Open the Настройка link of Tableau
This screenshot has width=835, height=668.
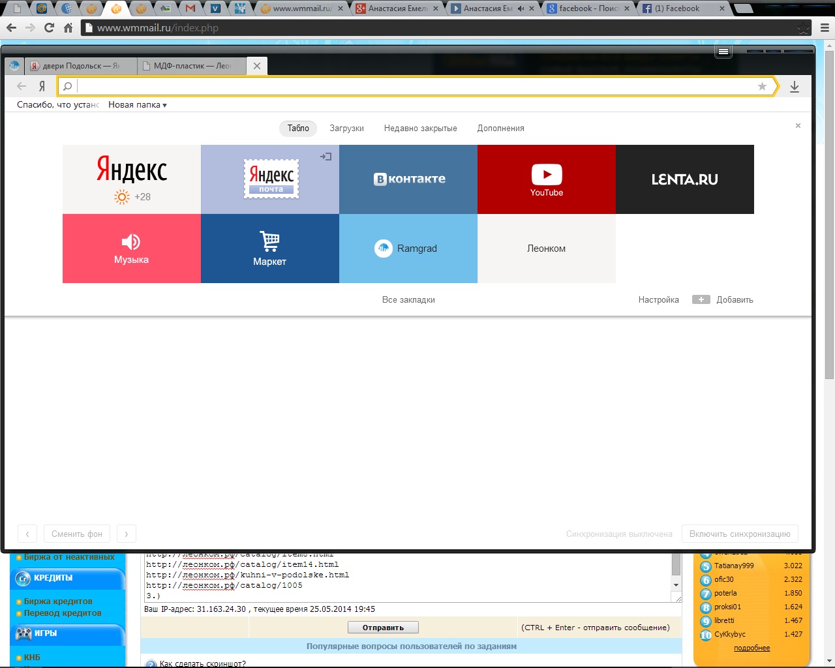click(658, 300)
